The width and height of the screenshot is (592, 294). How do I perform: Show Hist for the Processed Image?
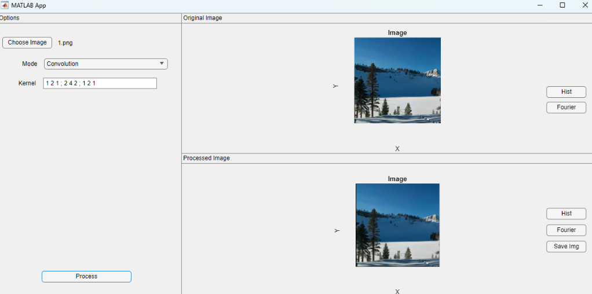coord(566,213)
